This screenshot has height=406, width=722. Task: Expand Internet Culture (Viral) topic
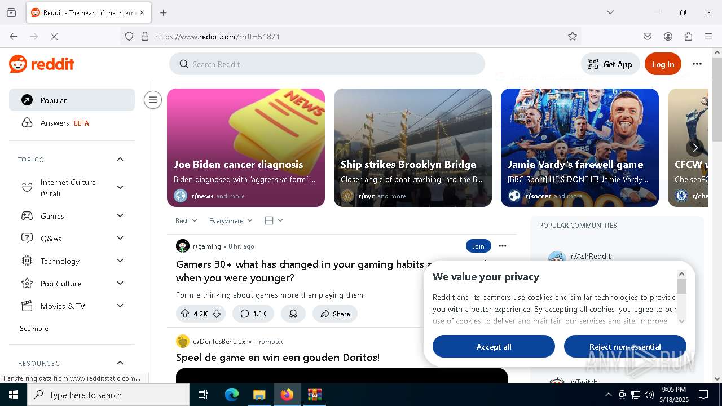(x=120, y=187)
